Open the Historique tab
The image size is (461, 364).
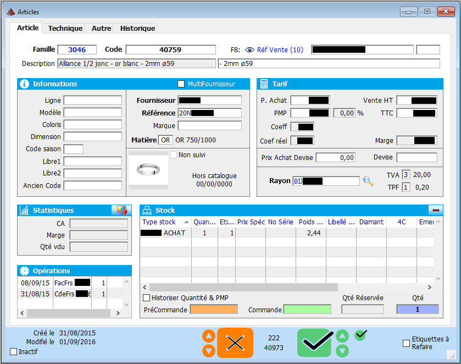click(137, 28)
